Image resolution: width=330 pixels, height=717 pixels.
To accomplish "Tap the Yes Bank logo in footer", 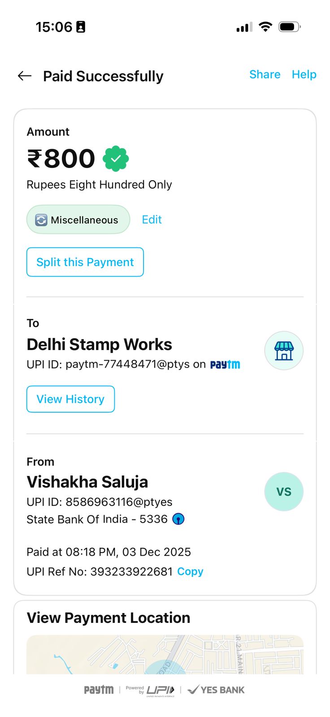I will point(216,690).
